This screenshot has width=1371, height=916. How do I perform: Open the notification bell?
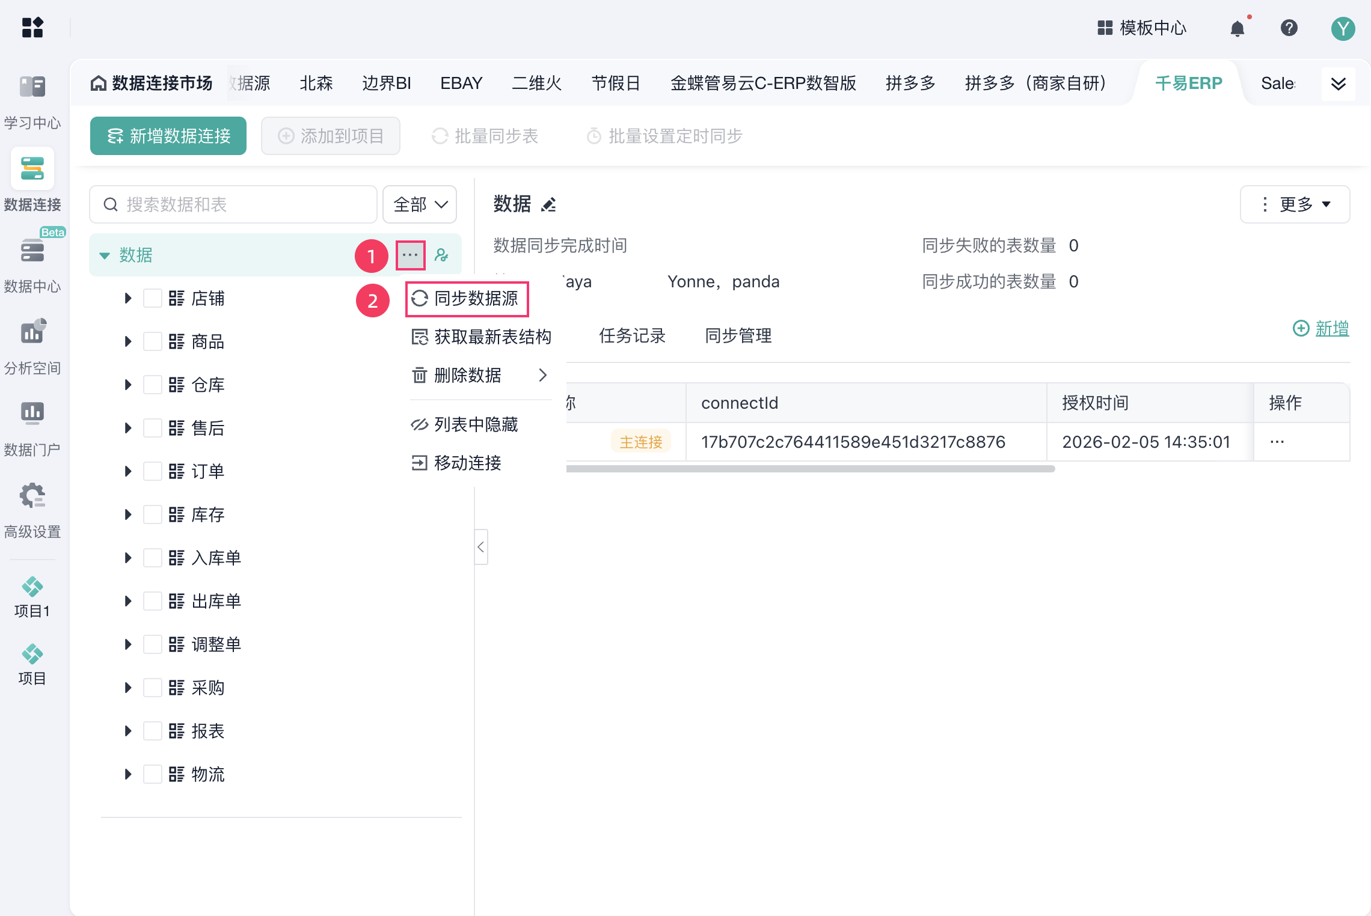[1238, 28]
